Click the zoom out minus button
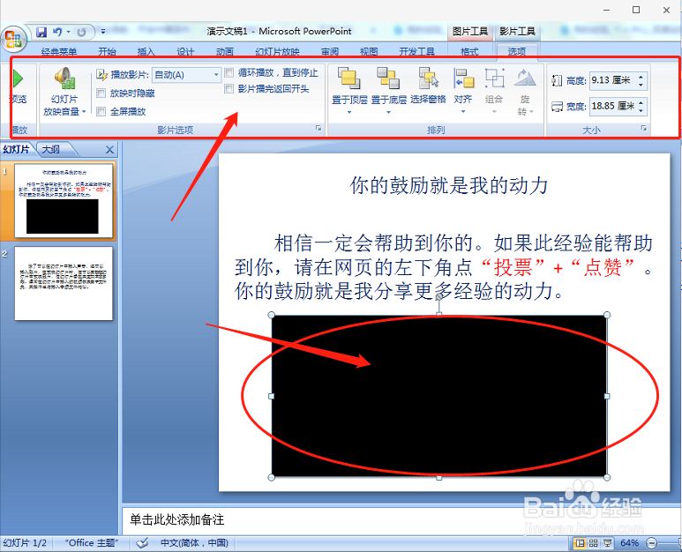Screen dimensions: 682x552 (651, 543)
